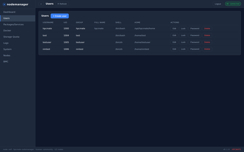Click the HPCMATE footer link
Image resolution: width=244 pixels, height=152 pixels.
[x=236, y=150]
